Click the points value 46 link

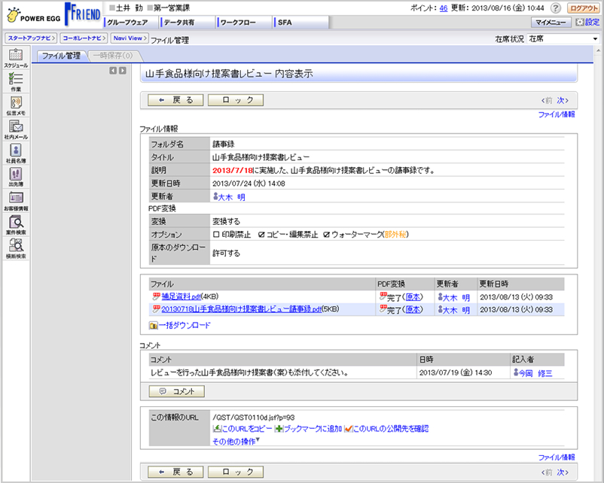[x=444, y=8]
